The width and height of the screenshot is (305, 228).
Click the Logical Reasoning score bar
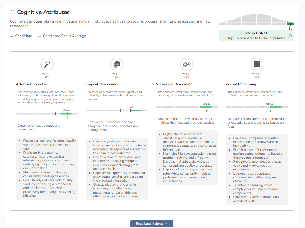pos(117,110)
